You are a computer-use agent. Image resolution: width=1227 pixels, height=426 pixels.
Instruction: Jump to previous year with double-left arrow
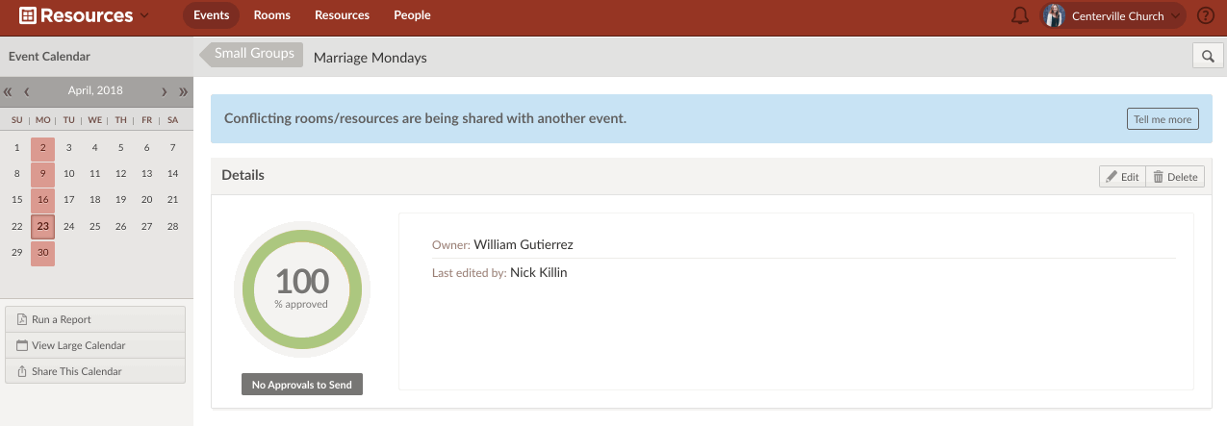(x=9, y=91)
